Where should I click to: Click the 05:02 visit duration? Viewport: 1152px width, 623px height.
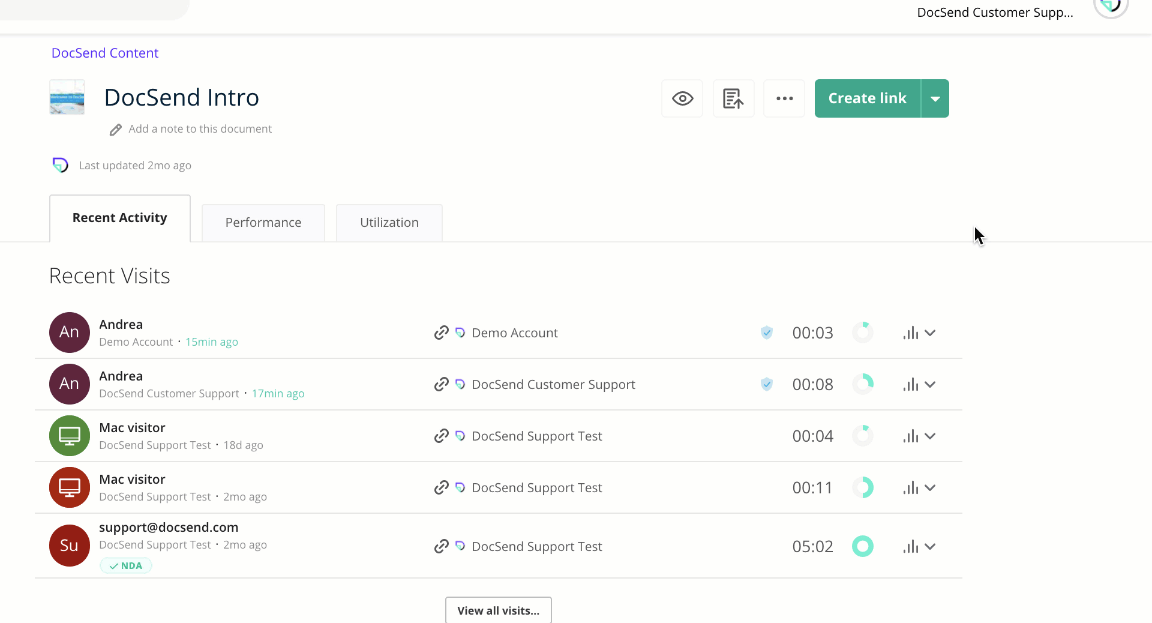point(812,547)
